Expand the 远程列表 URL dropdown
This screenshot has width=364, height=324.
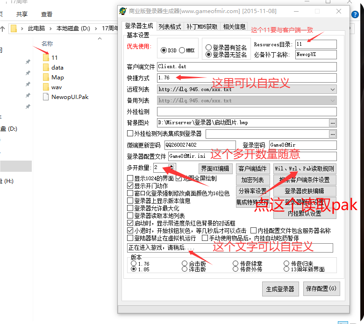333,90
